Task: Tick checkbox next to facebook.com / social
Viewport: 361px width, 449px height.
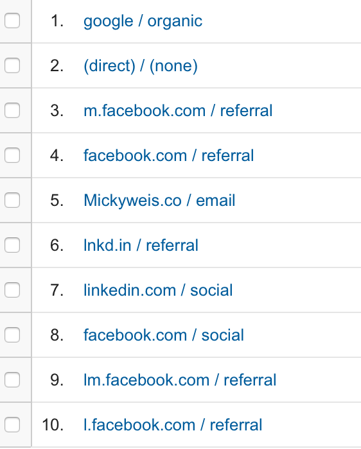Action: [12, 335]
